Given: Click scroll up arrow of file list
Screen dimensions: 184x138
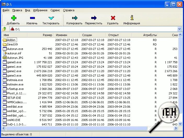Looking at the screenshot, I should pyautogui.click(x=180, y=35).
